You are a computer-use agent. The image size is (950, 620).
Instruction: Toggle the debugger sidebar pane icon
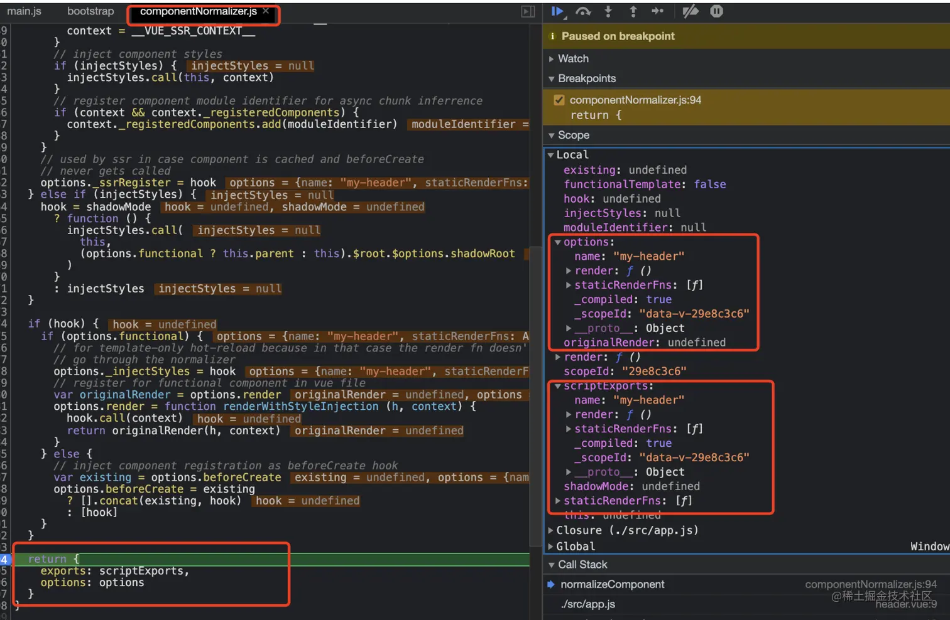[x=528, y=11]
